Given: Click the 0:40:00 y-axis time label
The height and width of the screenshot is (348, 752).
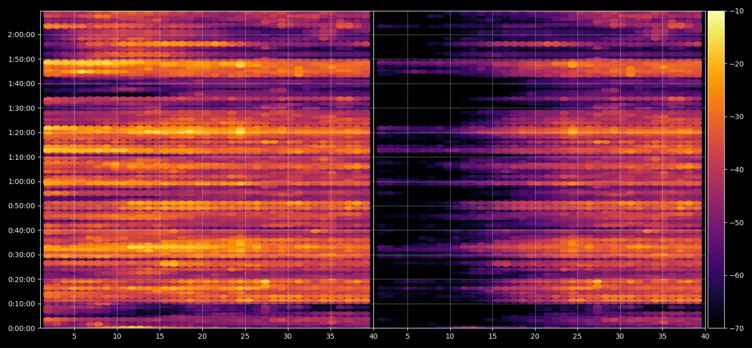Looking at the screenshot, I should [x=22, y=230].
